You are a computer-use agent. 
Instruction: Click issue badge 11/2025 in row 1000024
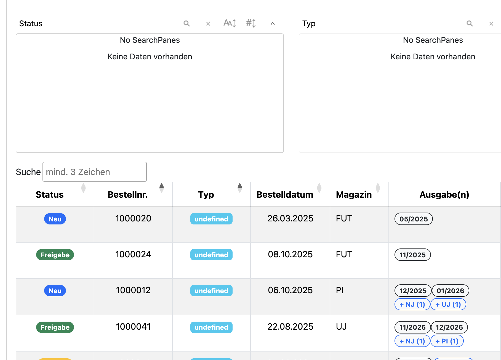pyautogui.click(x=412, y=255)
